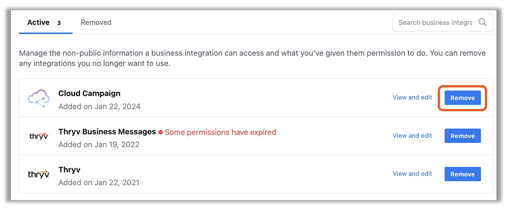Click the Thryv name in the last row
Image resolution: width=512 pixels, height=212 pixels.
(69, 170)
